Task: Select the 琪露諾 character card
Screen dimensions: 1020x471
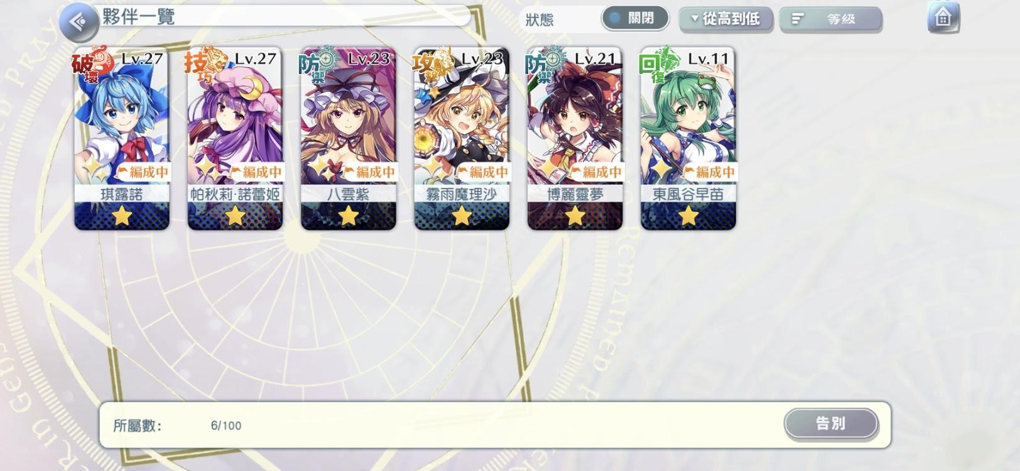Action: [122, 138]
